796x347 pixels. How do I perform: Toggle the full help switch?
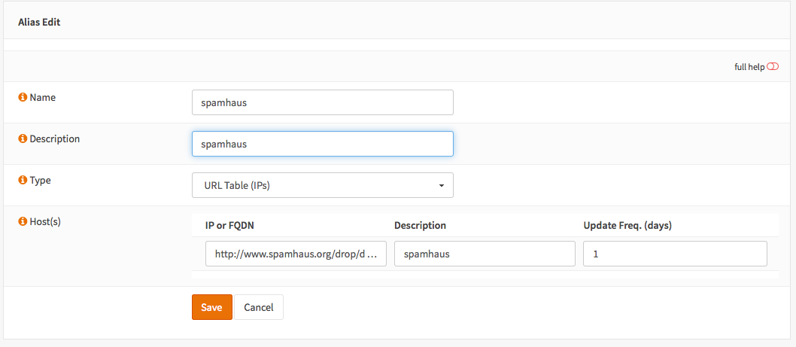click(773, 67)
